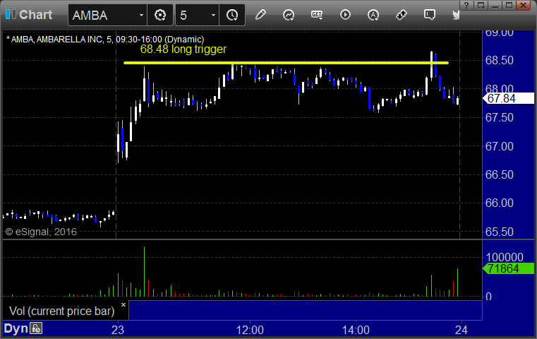Screen dimensions: 537x339
Task: Click the Vol (current price bar) label
Action: 61,311
